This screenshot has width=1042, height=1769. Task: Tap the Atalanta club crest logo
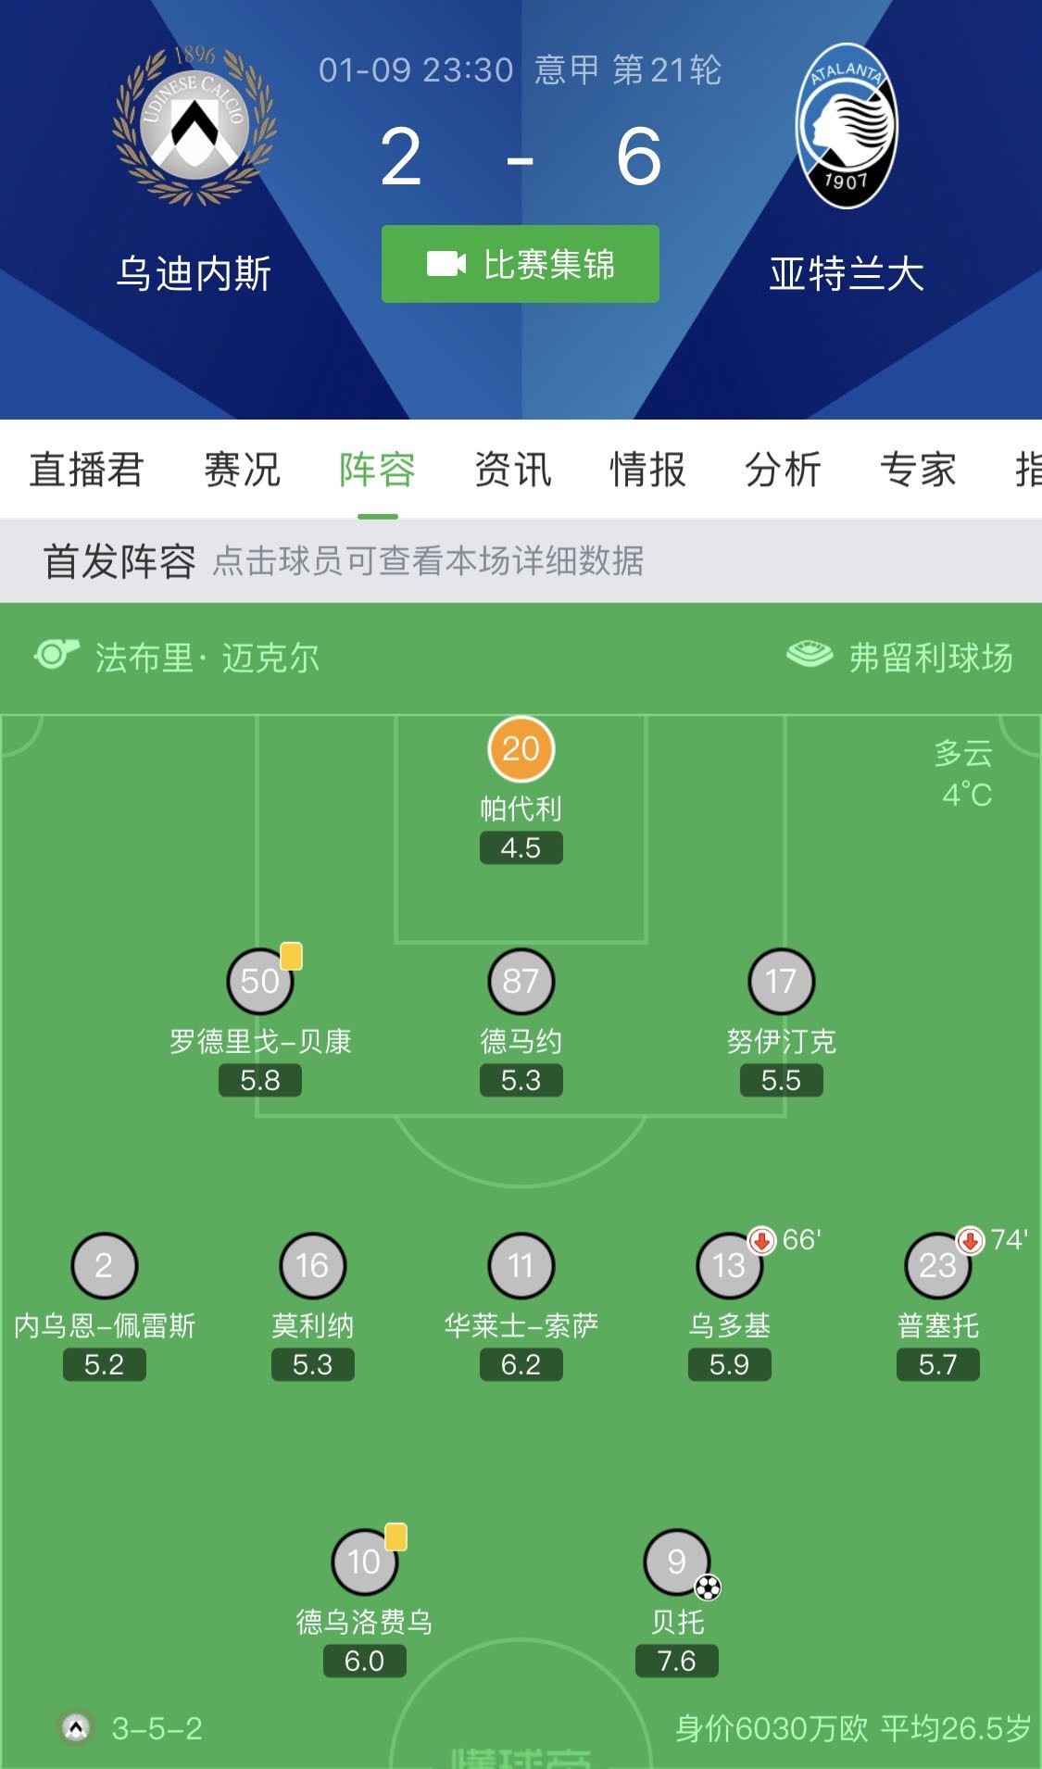(x=847, y=126)
